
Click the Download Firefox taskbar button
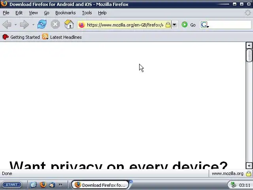(x=100, y=185)
